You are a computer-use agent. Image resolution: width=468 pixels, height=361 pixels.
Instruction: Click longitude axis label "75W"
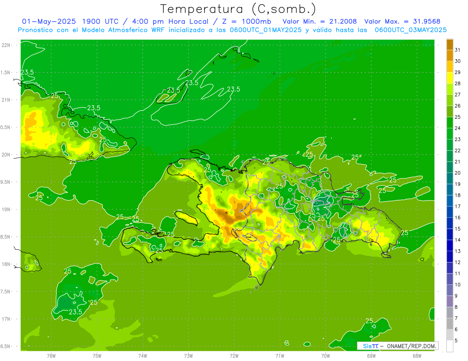(97, 356)
